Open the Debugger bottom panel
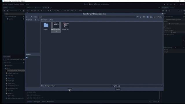 37,101
